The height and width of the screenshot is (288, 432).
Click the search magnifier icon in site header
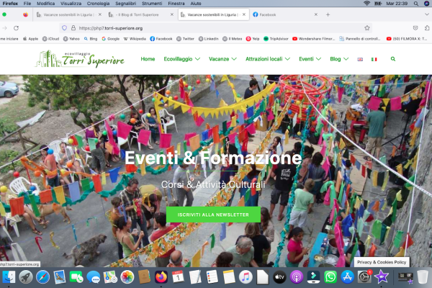pos(392,59)
